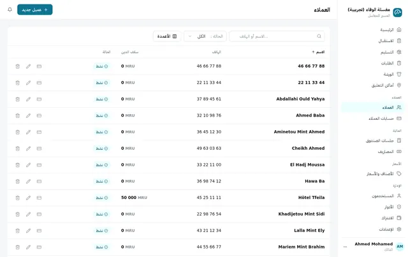Select العملاء in the sidebar
Screen dimensions: 408x257
(372, 107)
